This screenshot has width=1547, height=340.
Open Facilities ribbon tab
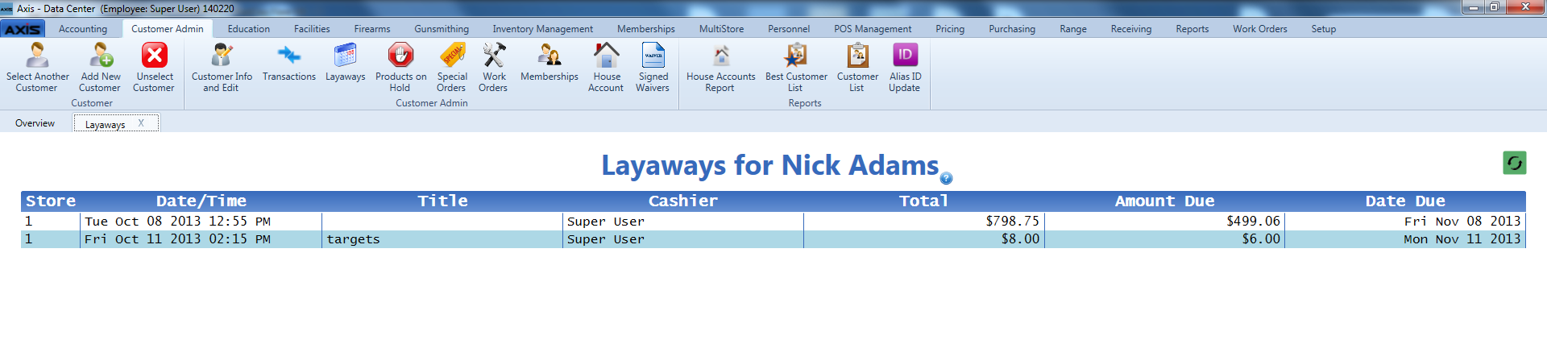[312, 29]
